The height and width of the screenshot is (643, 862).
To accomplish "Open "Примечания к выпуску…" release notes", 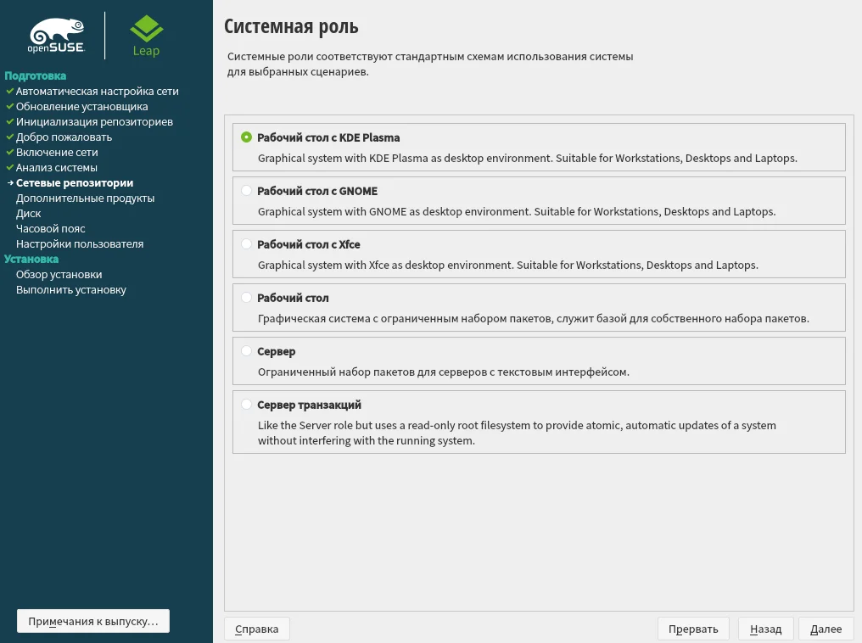I will tap(93, 621).
